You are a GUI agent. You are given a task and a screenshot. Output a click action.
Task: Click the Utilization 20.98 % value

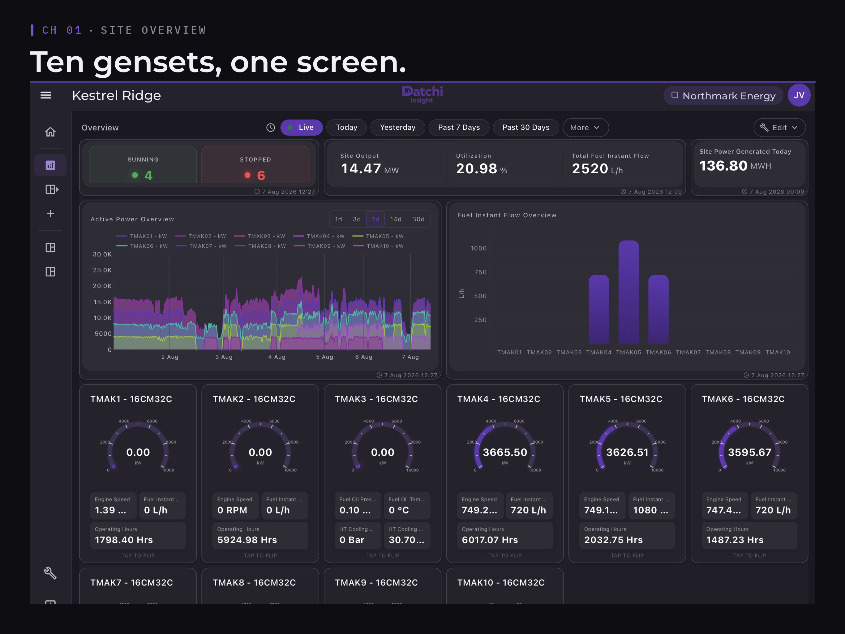tap(481, 169)
